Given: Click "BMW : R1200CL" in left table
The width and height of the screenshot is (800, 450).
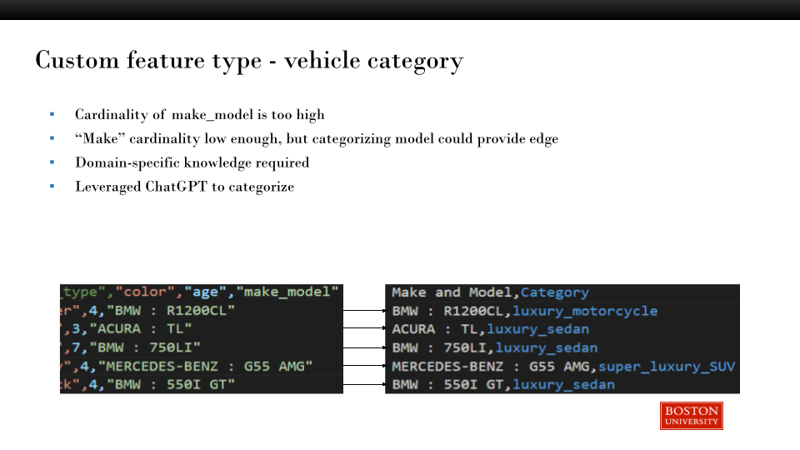Looking at the screenshot, I should click(x=170, y=311).
